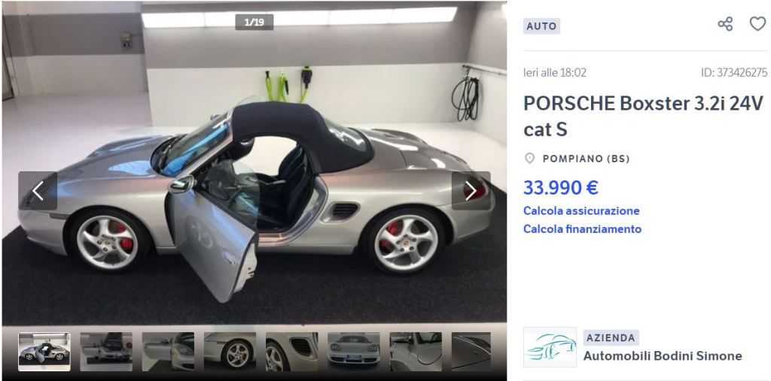
Task: Click the location pin icon near Pompiano
Action: tap(529, 158)
